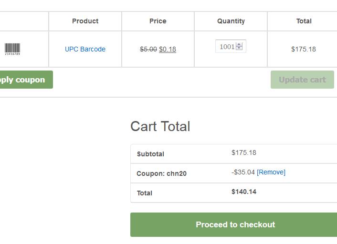Click the row total $175.18 in the table
The width and height of the screenshot is (337, 244).
pos(304,49)
